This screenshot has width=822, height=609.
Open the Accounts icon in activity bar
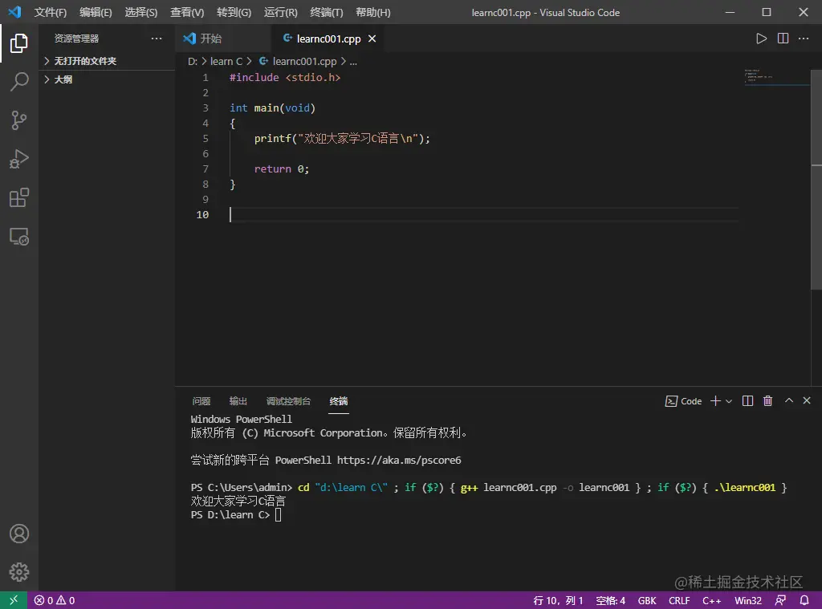[19, 534]
